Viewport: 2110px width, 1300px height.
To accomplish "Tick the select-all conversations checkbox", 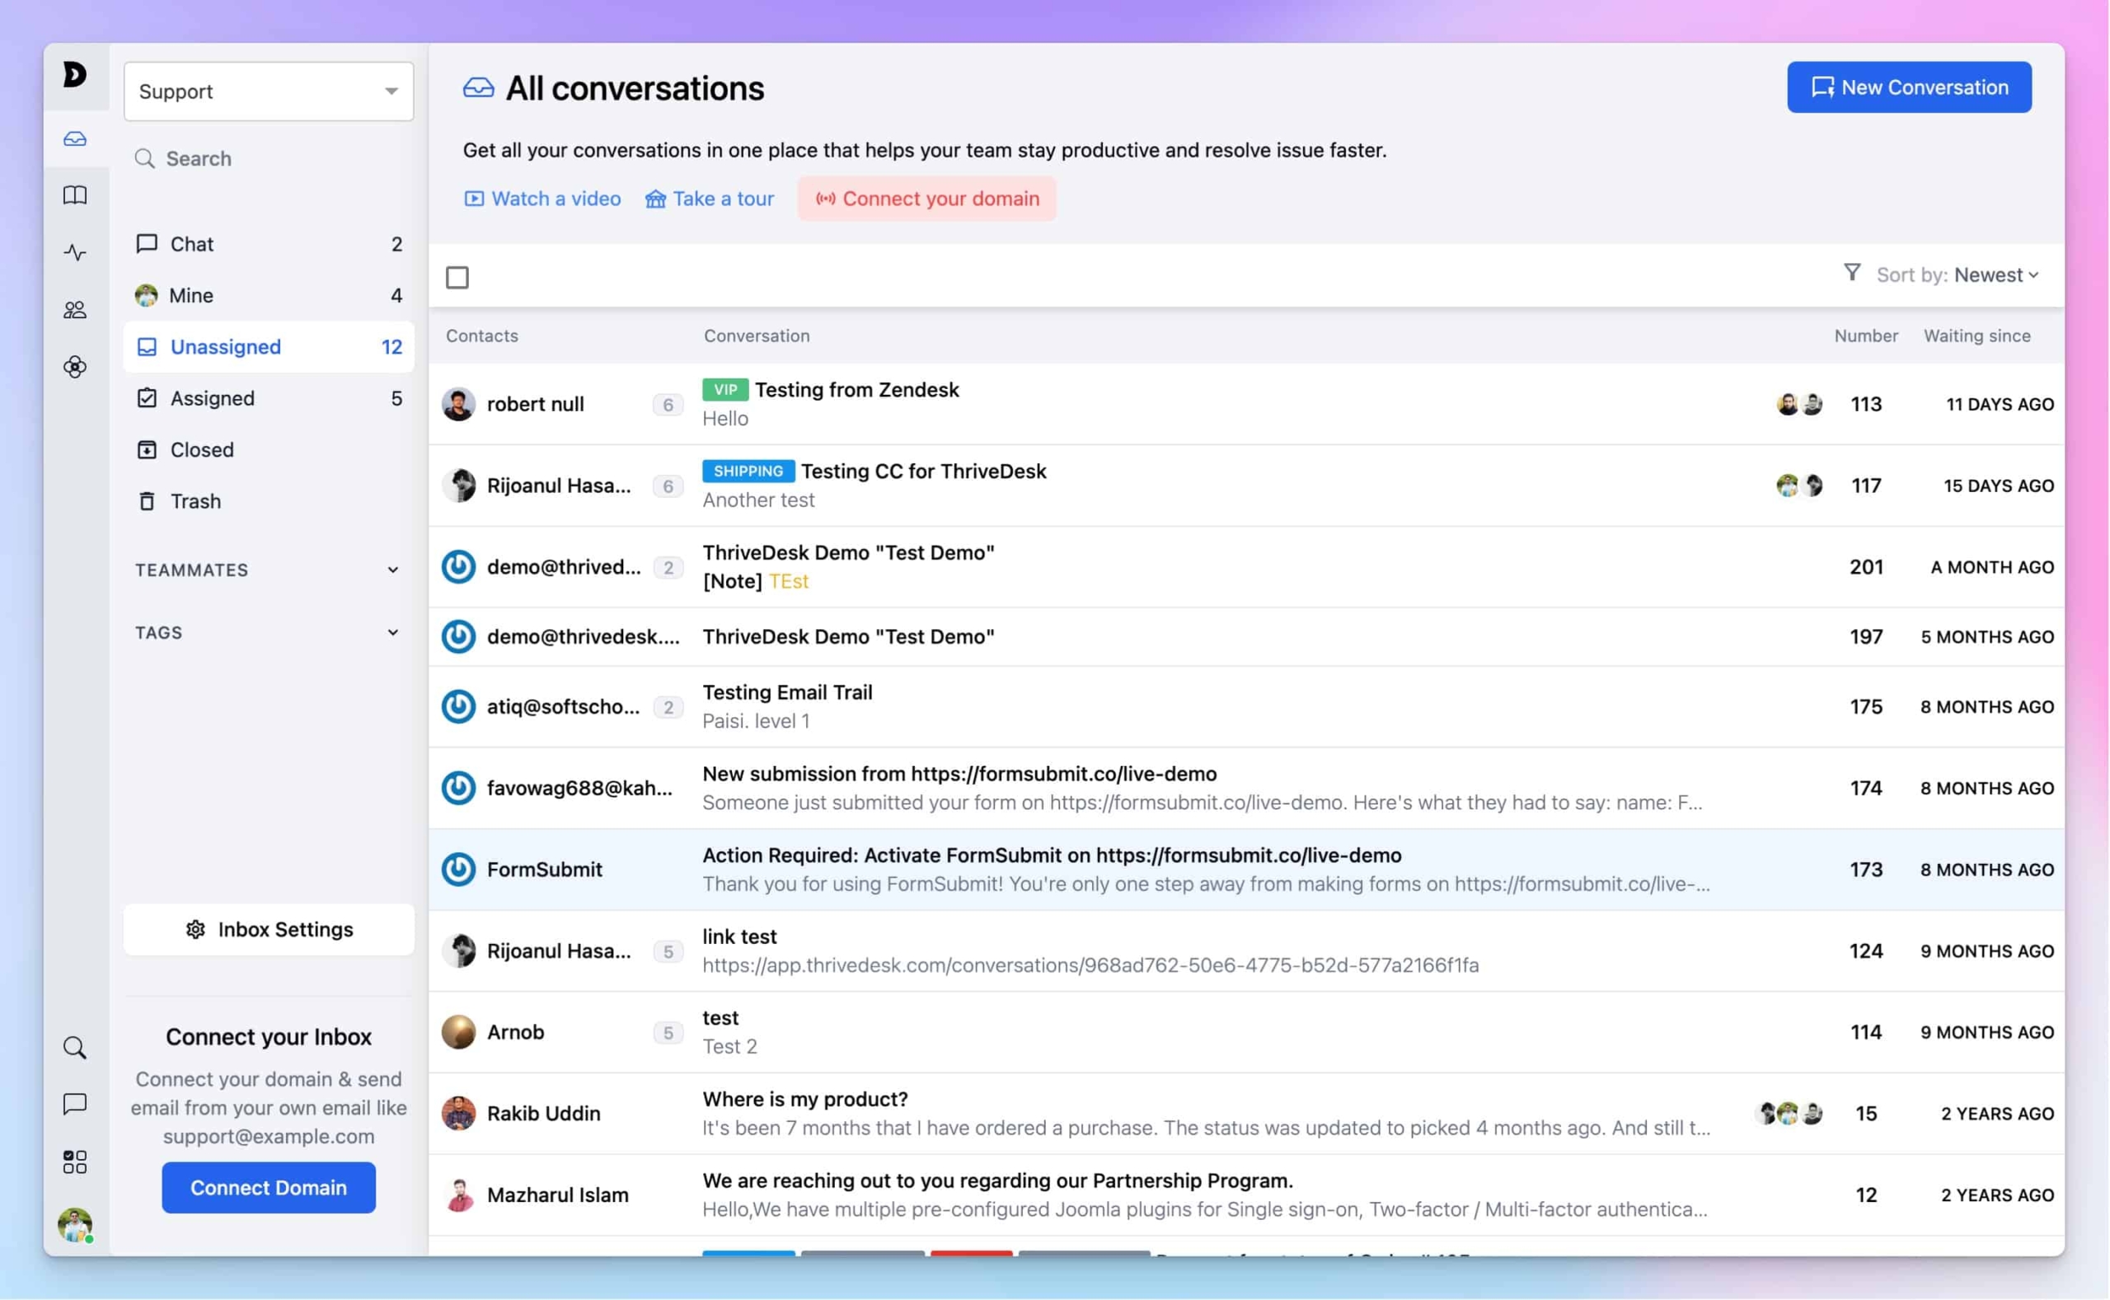I will (x=457, y=278).
